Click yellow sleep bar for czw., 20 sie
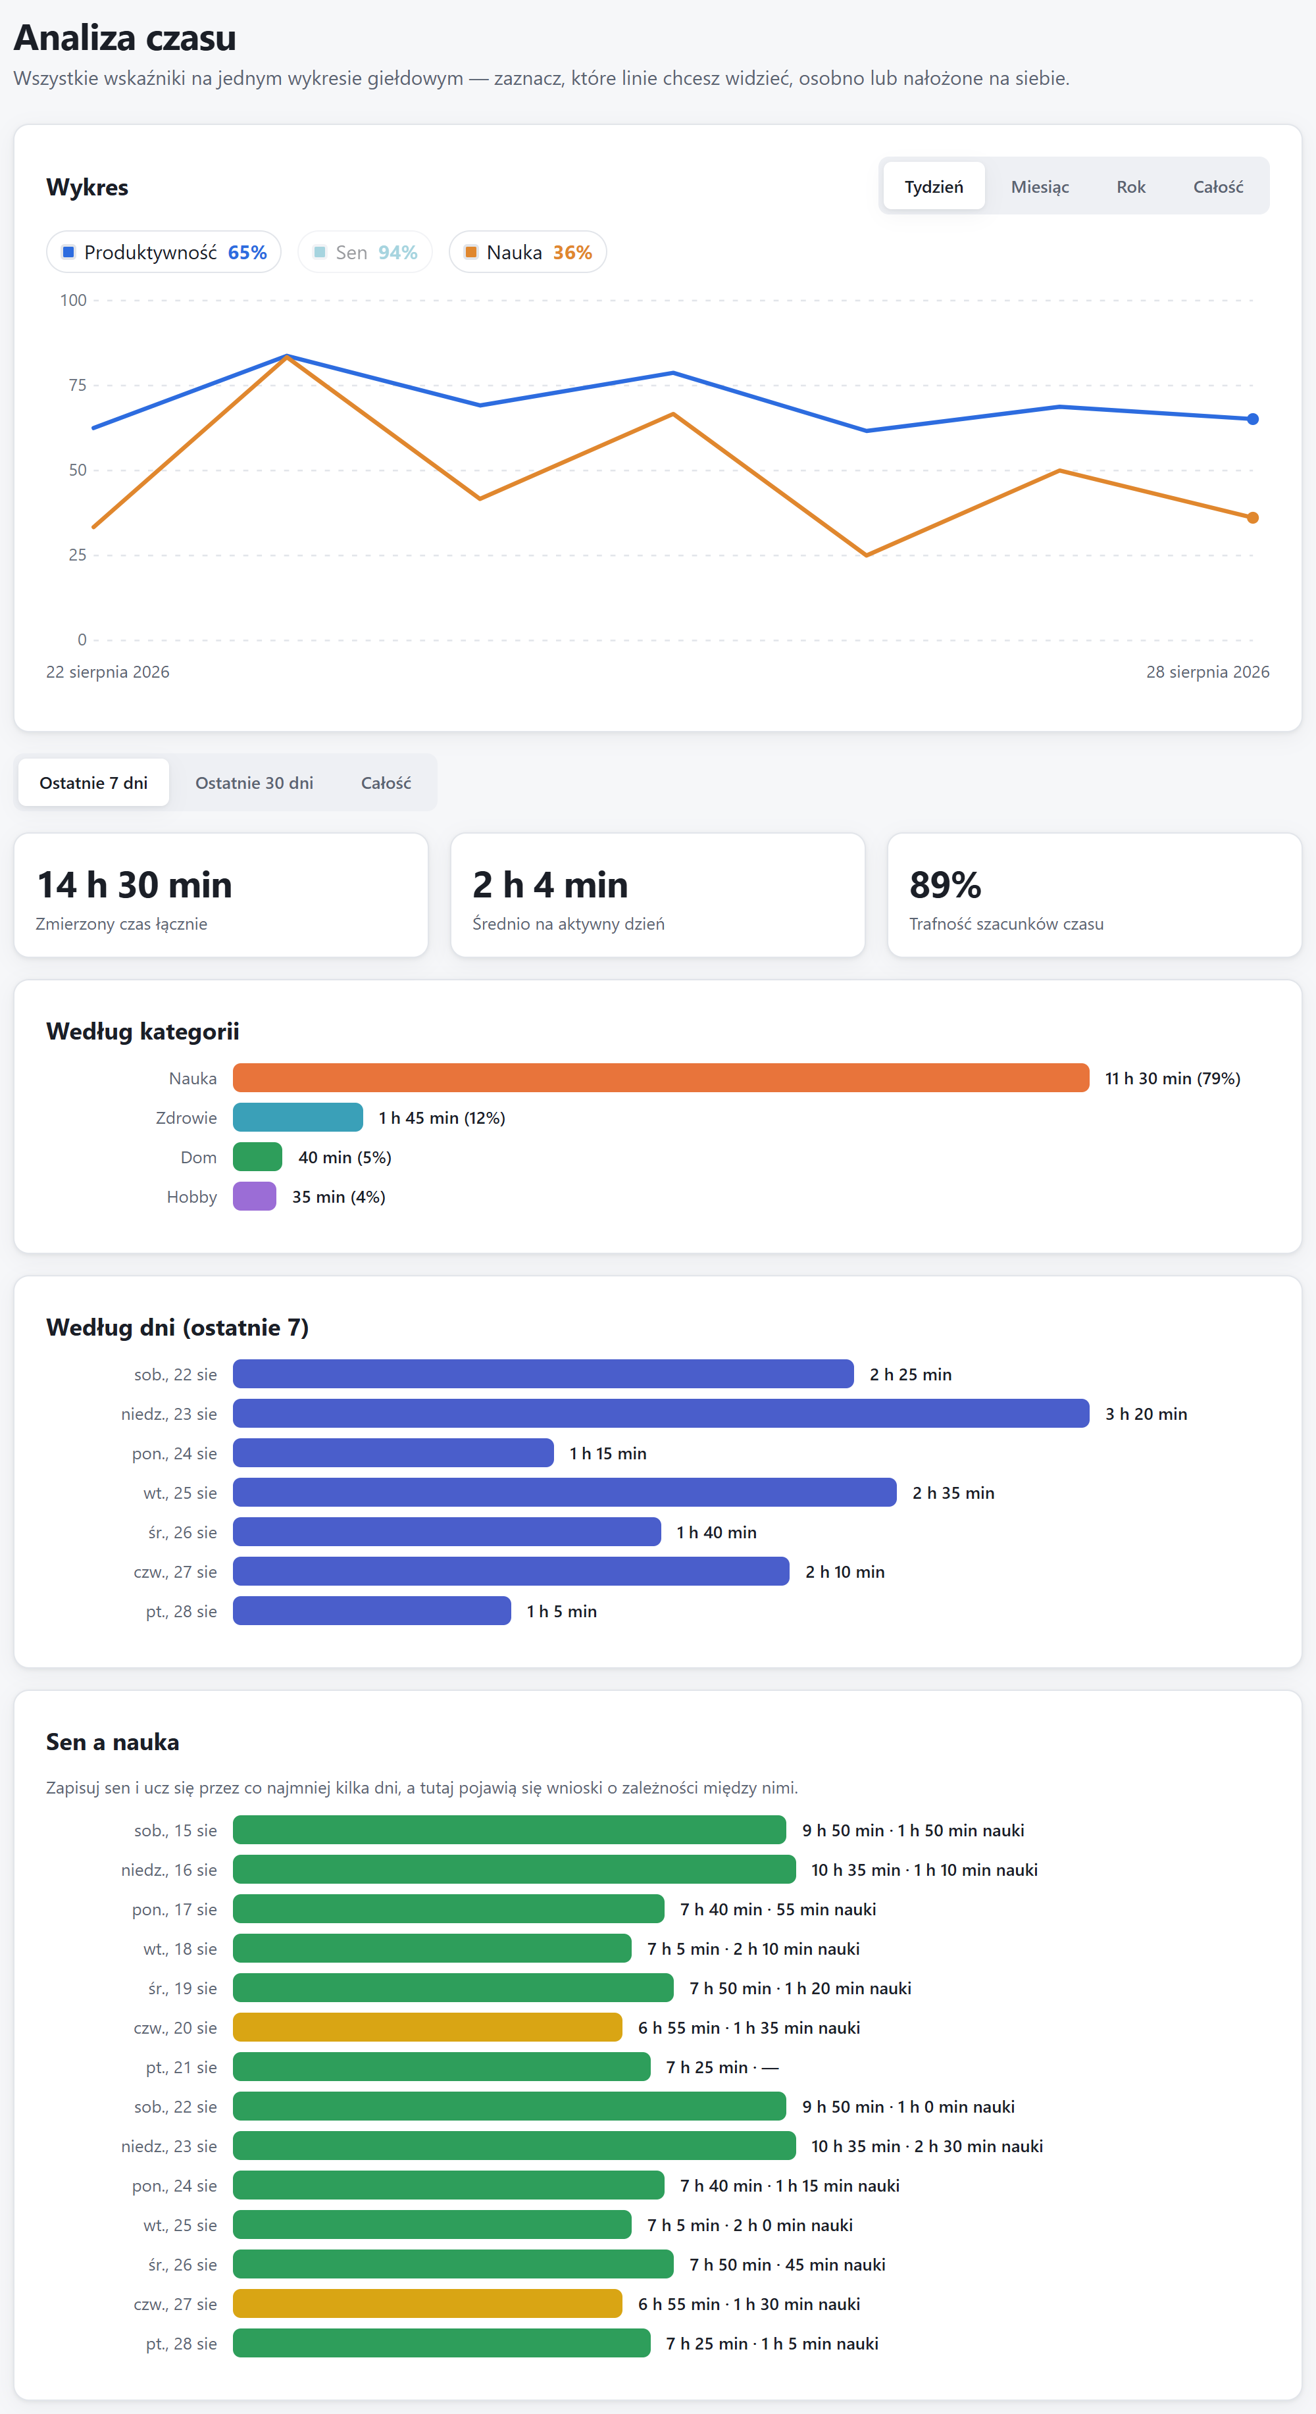 pyautogui.click(x=428, y=2027)
